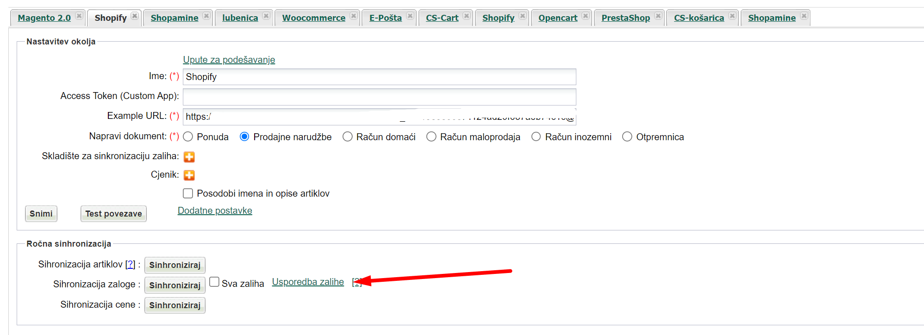The image size is (924, 335).
Task: Select the Ponuda document option
Action: (188, 136)
